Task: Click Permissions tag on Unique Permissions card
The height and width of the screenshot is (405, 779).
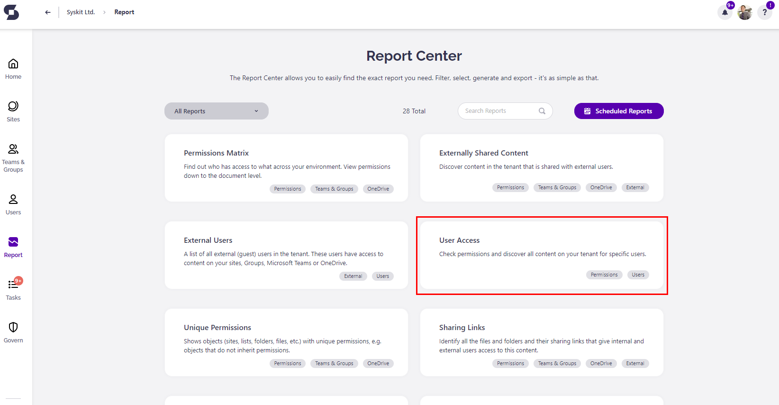Action: click(x=288, y=363)
